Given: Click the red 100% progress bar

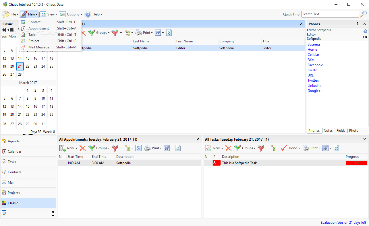Looking at the screenshot, I should pyautogui.click(x=356, y=163).
